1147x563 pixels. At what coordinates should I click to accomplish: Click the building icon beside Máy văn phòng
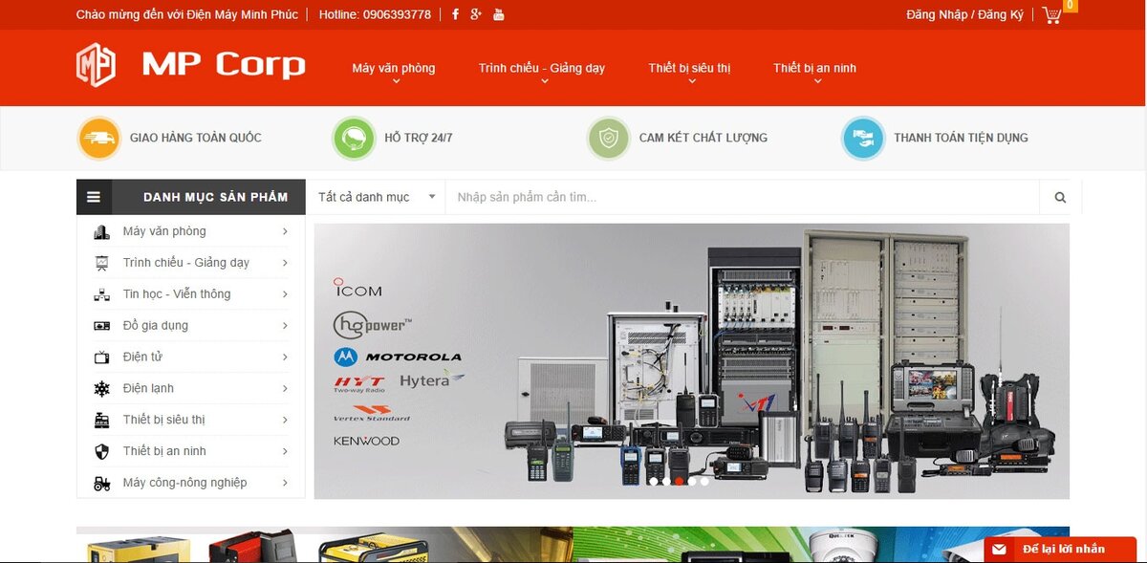point(101,231)
